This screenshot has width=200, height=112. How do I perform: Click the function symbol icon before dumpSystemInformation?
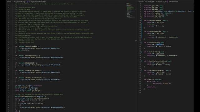click(27, 2)
